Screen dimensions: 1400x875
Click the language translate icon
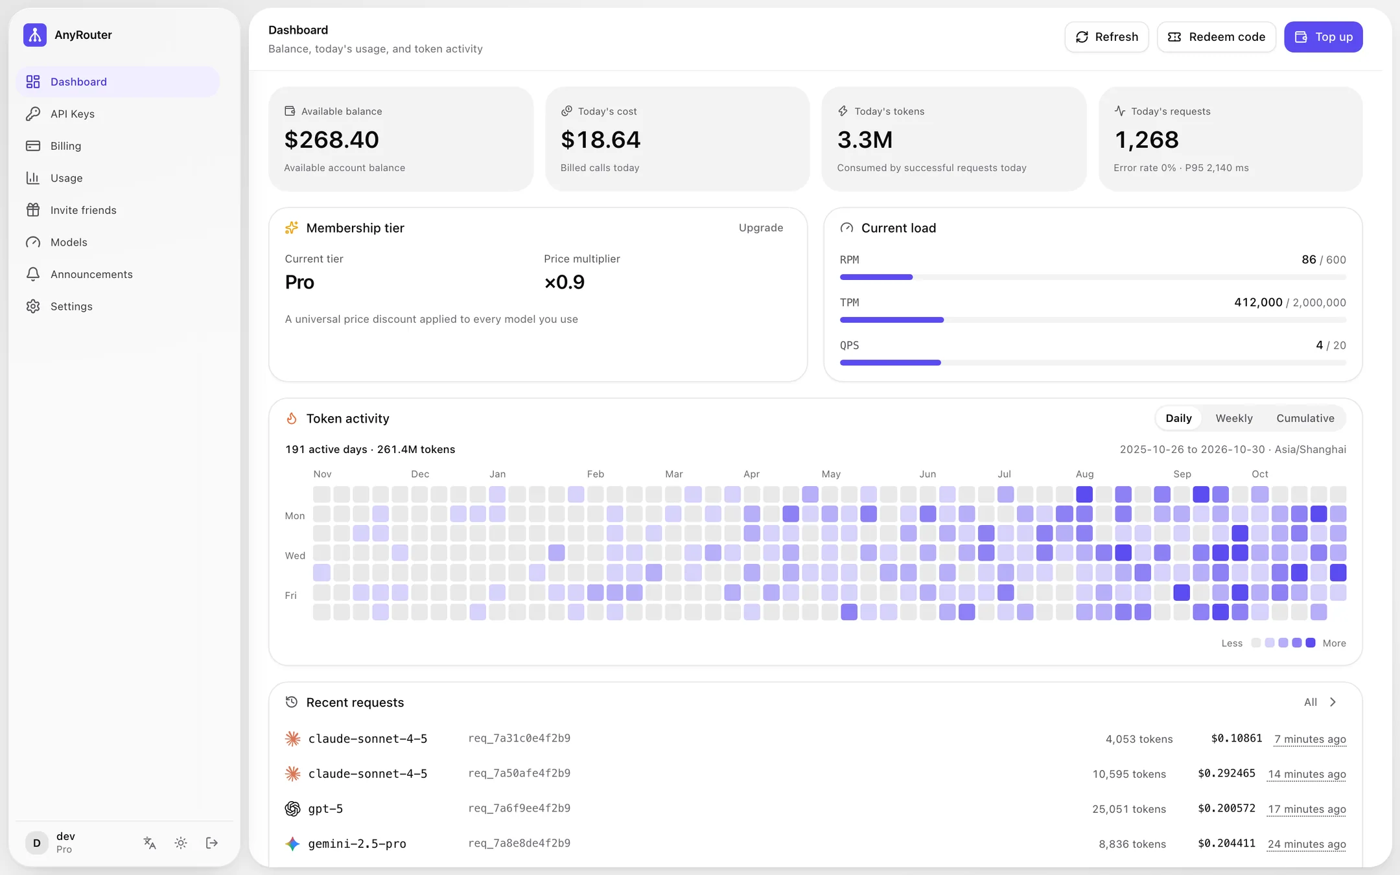pos(150,843)
